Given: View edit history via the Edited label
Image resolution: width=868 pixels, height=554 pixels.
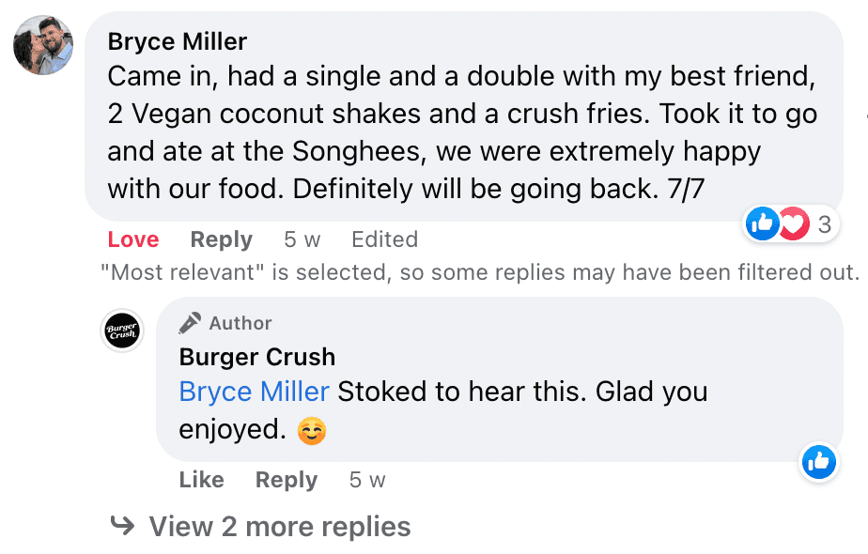Looking at the screenshot, I should [384, 239].
